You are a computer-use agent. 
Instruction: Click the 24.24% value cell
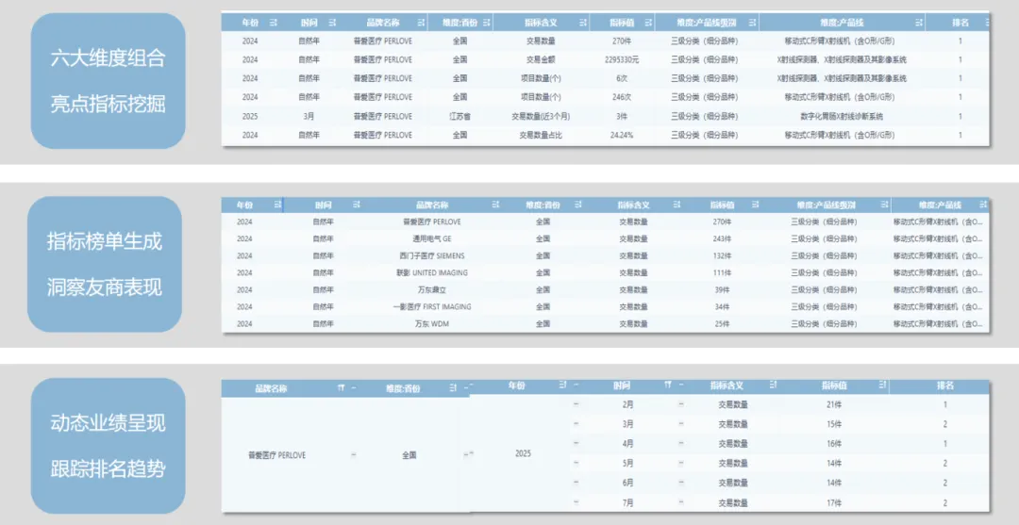pyautogui.click(x=622, y=136)
